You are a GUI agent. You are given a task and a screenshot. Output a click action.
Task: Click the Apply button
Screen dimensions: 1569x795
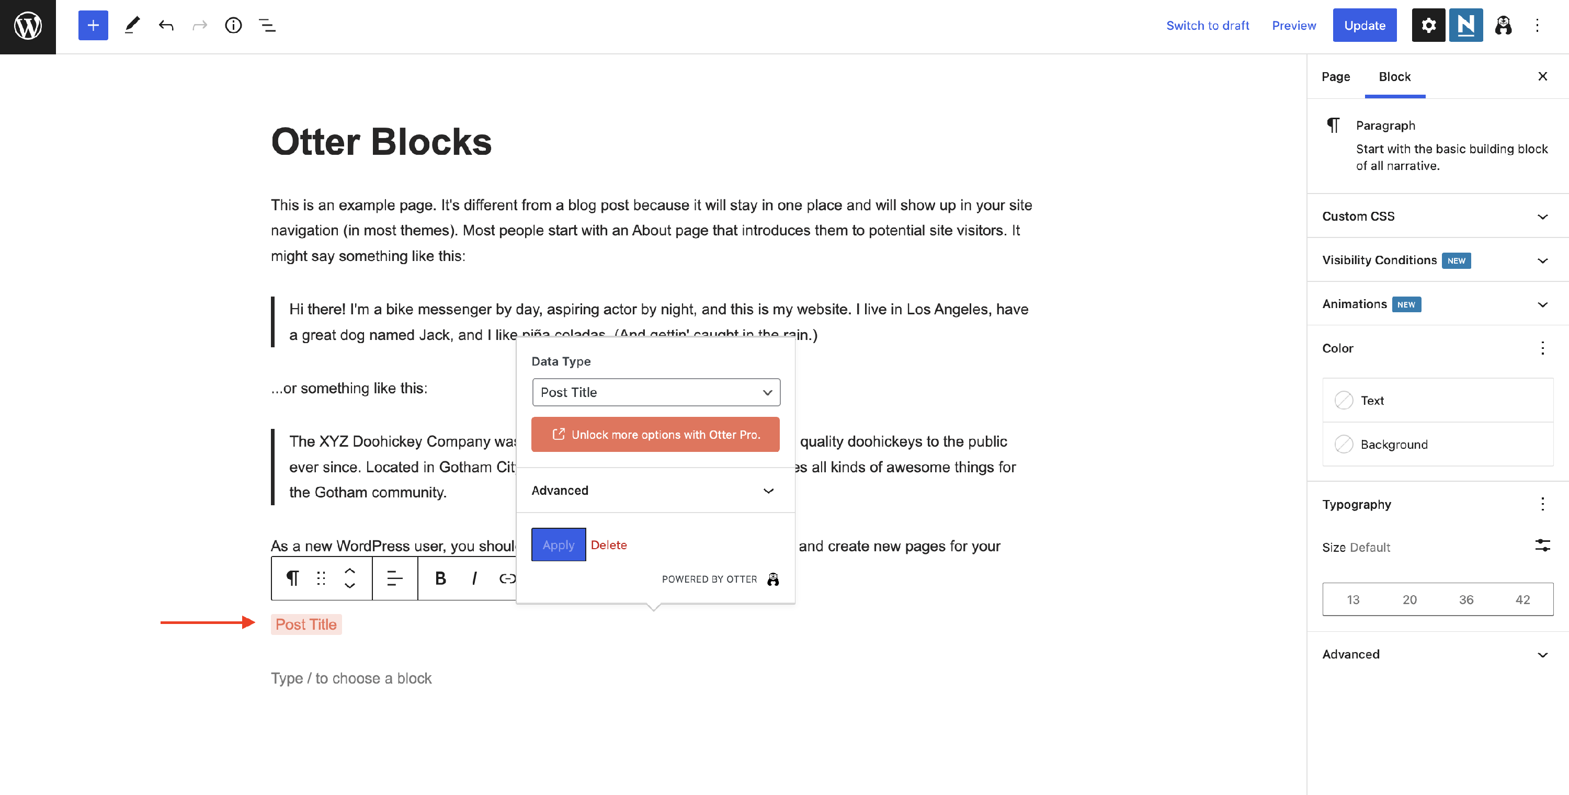(x=558, y=544)
